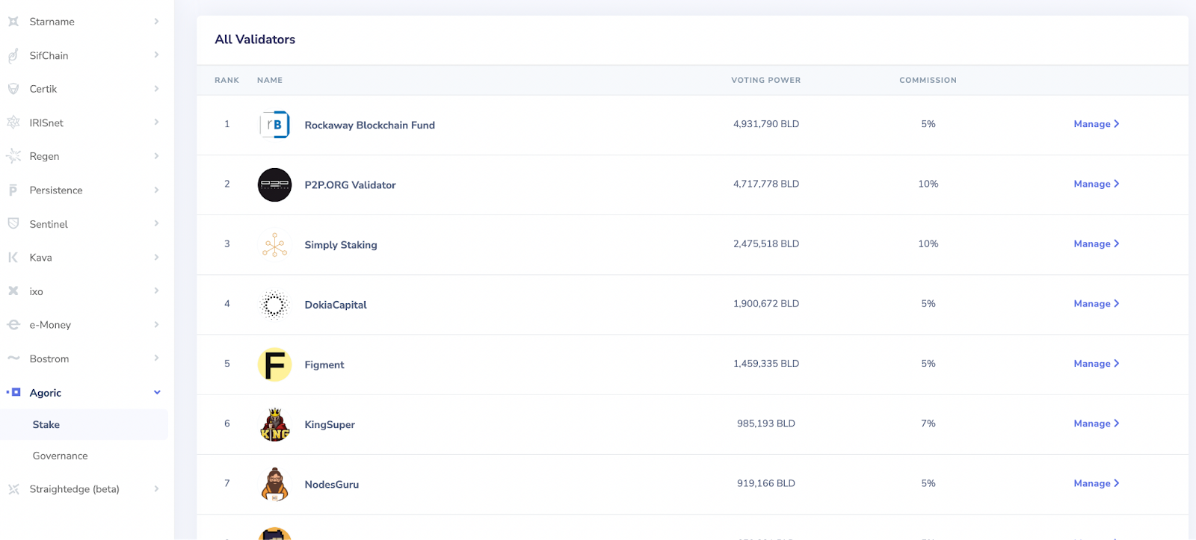This screenshot has height=540, width=1196.
Task: Manage the P2P.ORG Validator
Action: click(1097, 184)
